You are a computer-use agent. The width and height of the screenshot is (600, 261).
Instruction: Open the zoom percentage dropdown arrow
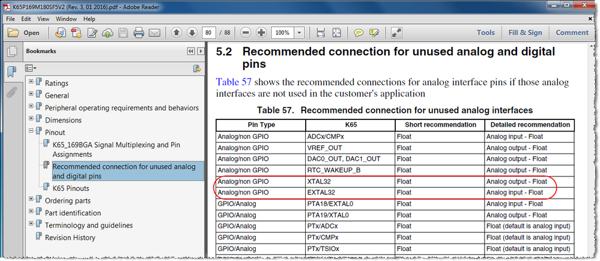tap(299, 33)
